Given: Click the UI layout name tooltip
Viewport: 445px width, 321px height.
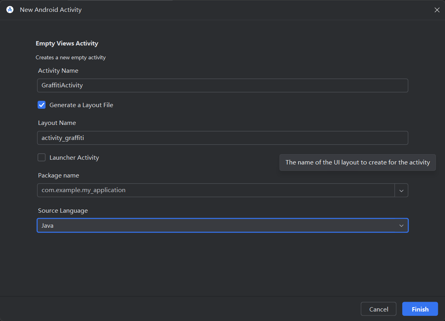Looking at the screenshot, I should click(x=357, y=162).
